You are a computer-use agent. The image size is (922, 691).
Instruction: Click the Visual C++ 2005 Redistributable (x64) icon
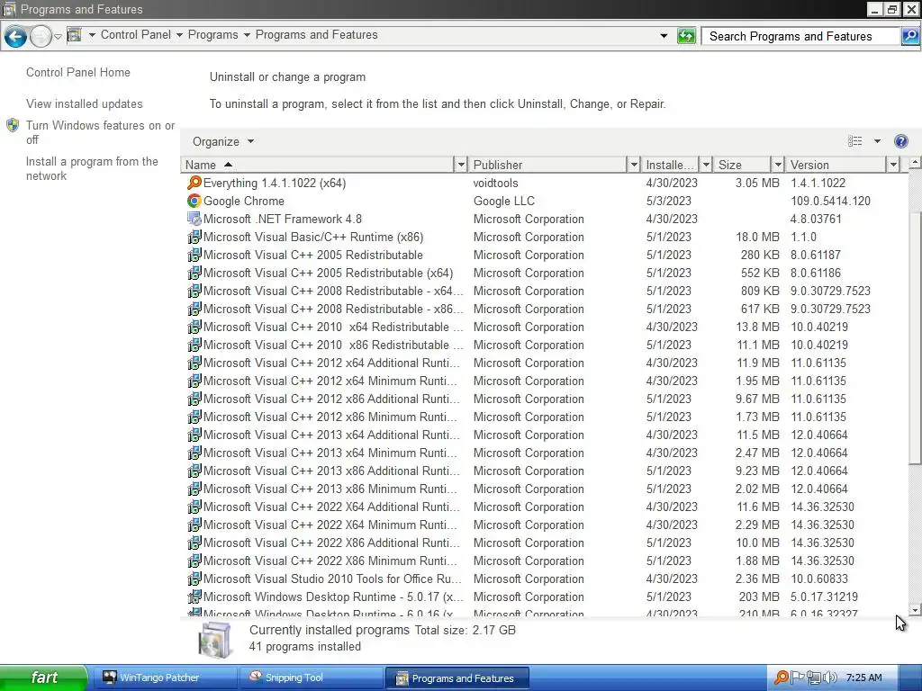194,273
